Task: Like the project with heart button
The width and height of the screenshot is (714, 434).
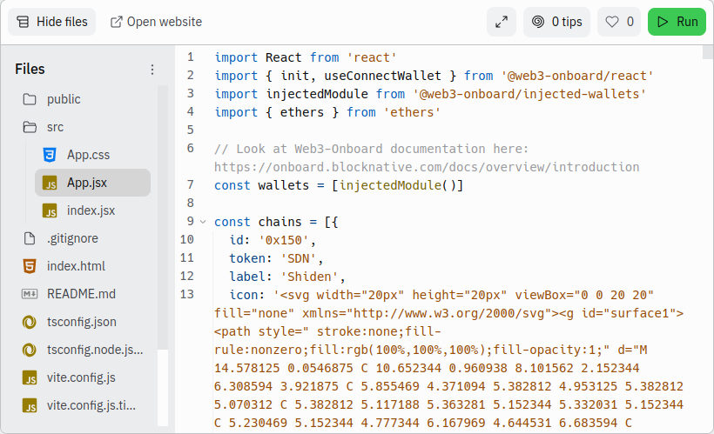Action: [619, 22]
